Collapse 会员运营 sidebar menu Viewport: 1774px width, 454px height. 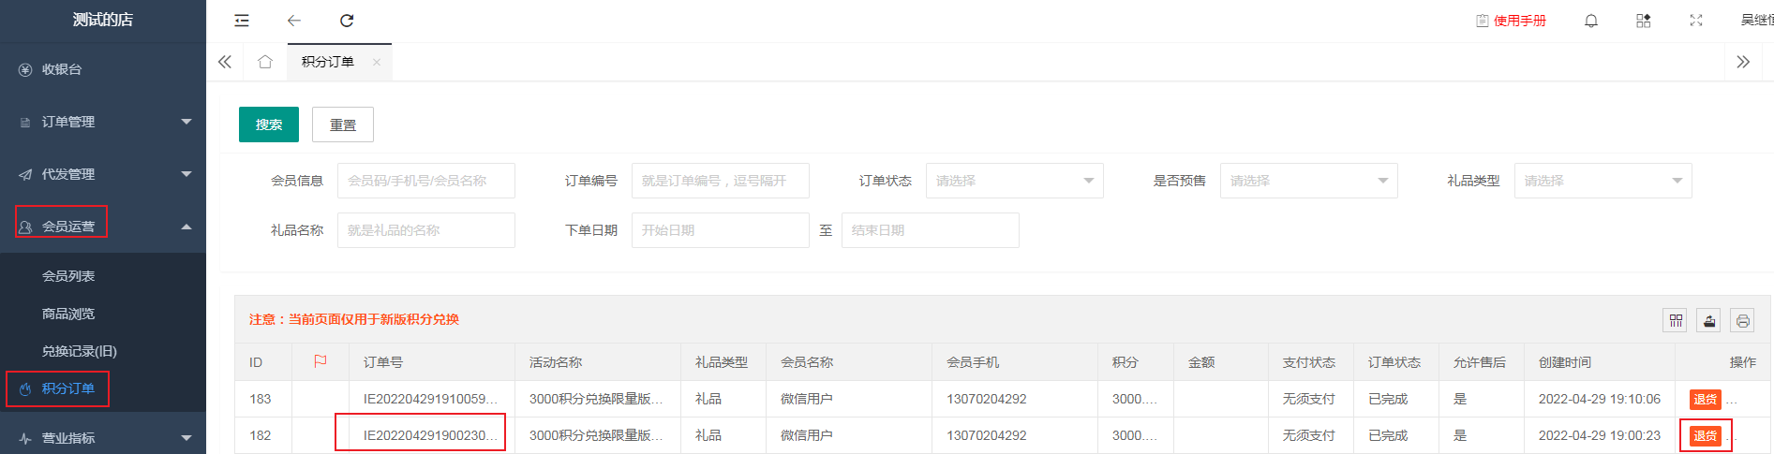(103, 227)
